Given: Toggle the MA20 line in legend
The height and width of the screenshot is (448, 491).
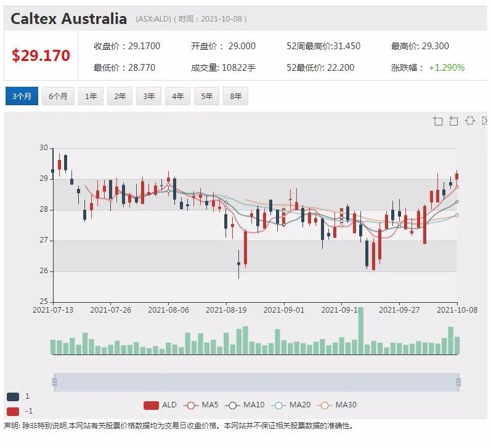Looking at the screenshot, I should pos(291,405).
